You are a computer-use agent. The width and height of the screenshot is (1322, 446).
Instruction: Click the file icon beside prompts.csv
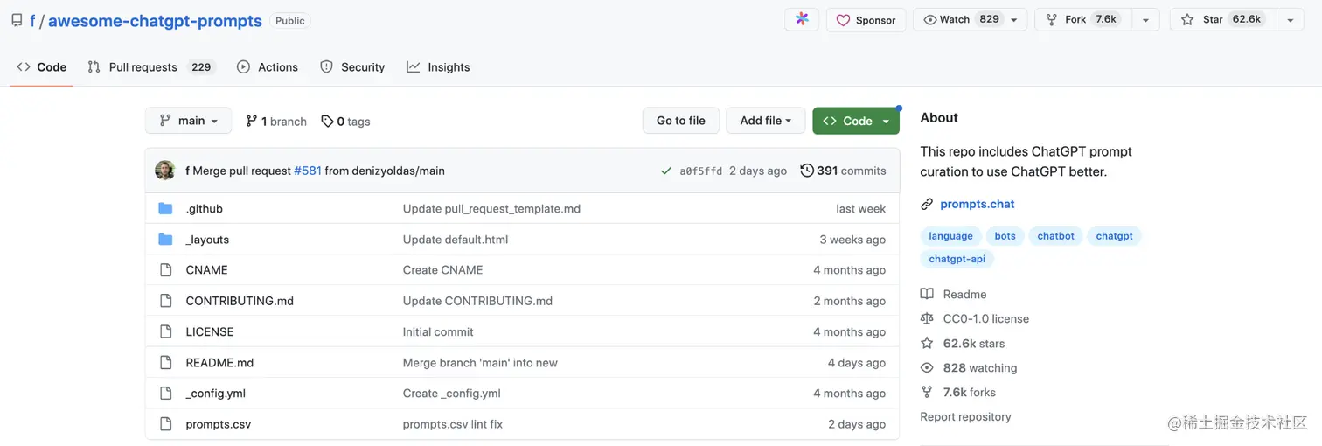[x=166, y=424]
